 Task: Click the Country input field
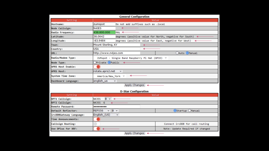(x=117, y=49)
